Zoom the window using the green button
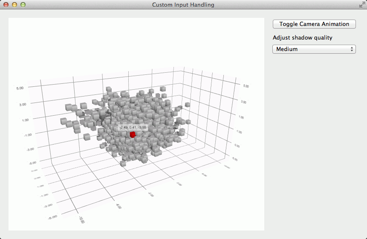The image size is (367, 239). click(23, 5)
